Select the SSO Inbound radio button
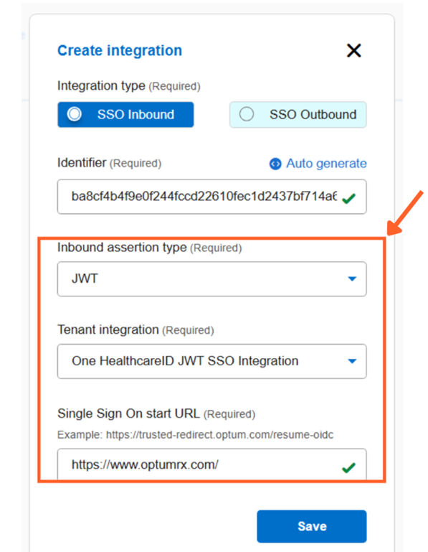The image size is (428, 552). click(x=75, y=114)
